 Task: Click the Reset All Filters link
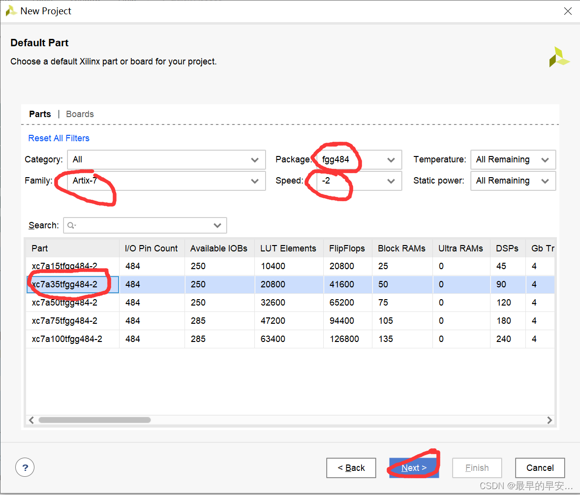pyautogui.click(x=59, y=138)
